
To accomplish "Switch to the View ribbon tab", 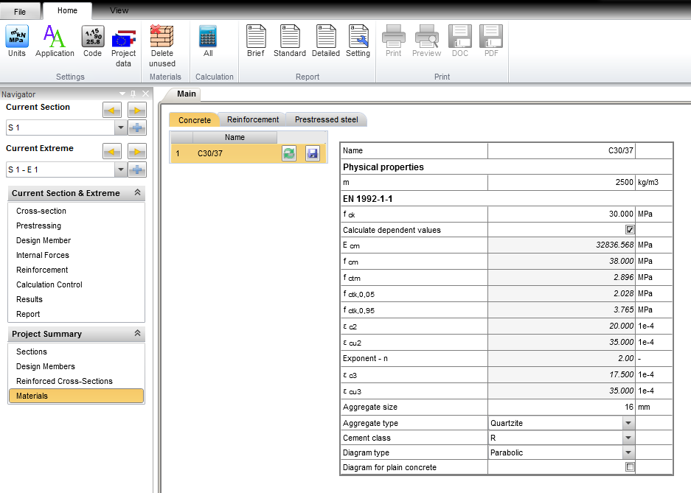I will pos(119,10).
